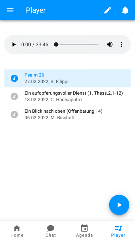Click the pencil edit icon

[108, 10]
